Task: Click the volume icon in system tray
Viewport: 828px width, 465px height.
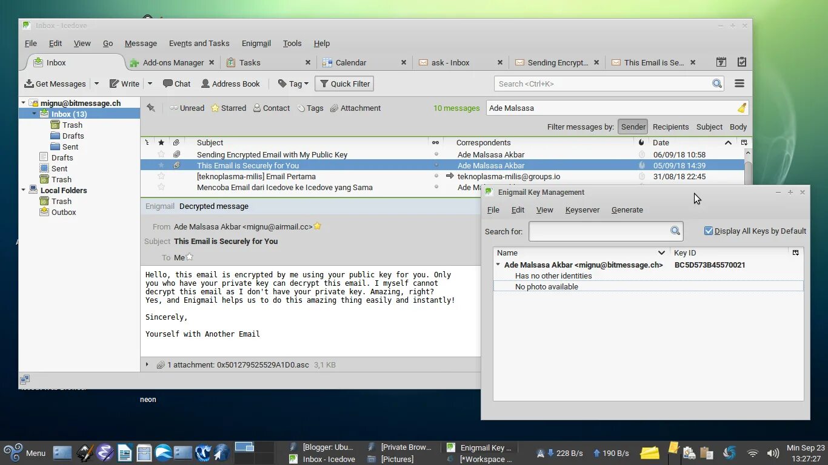Action: click(773, 453)
